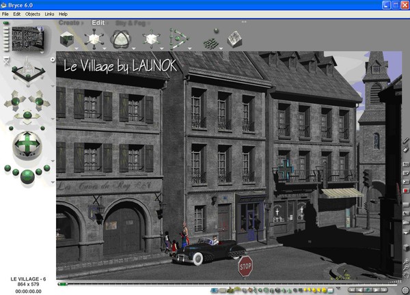Open the File menu
Screen dimensions: 410x295
coord(5,14)
